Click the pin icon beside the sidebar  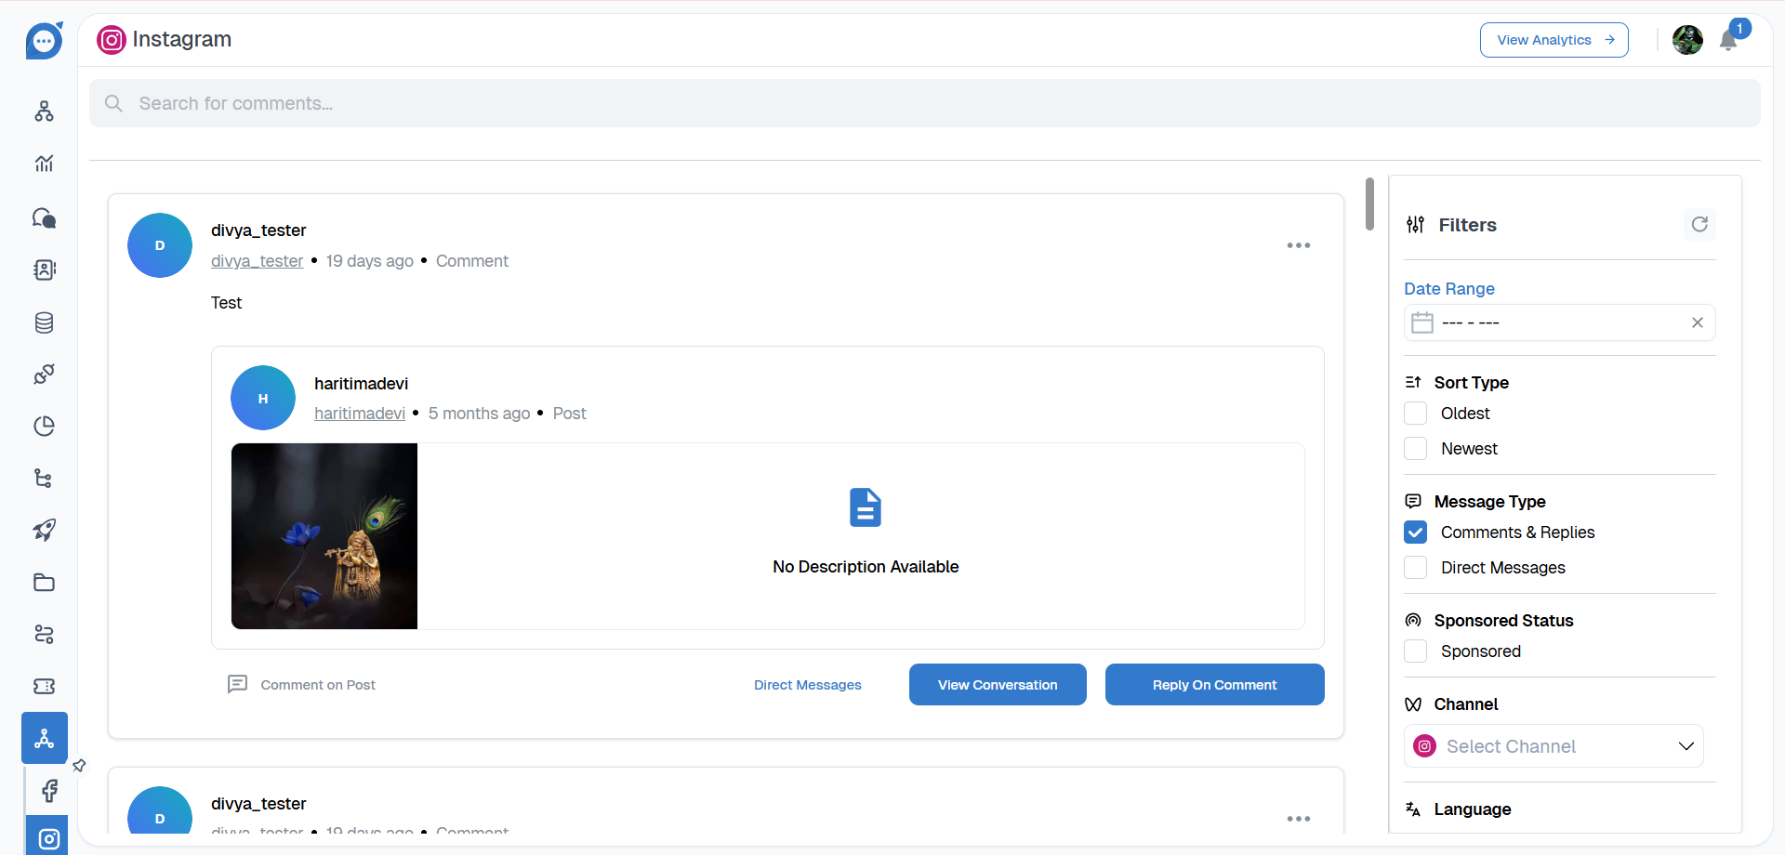click(79, 766)
